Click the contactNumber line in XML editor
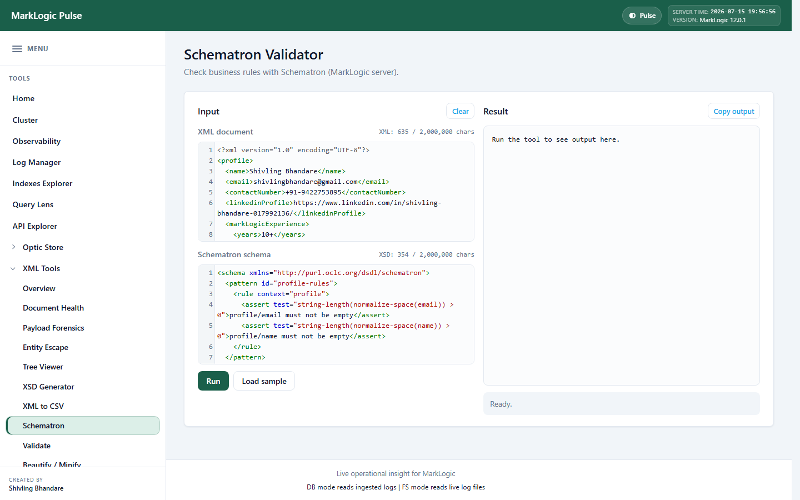This screenshot has width=800, height=500. coord(316,192)
